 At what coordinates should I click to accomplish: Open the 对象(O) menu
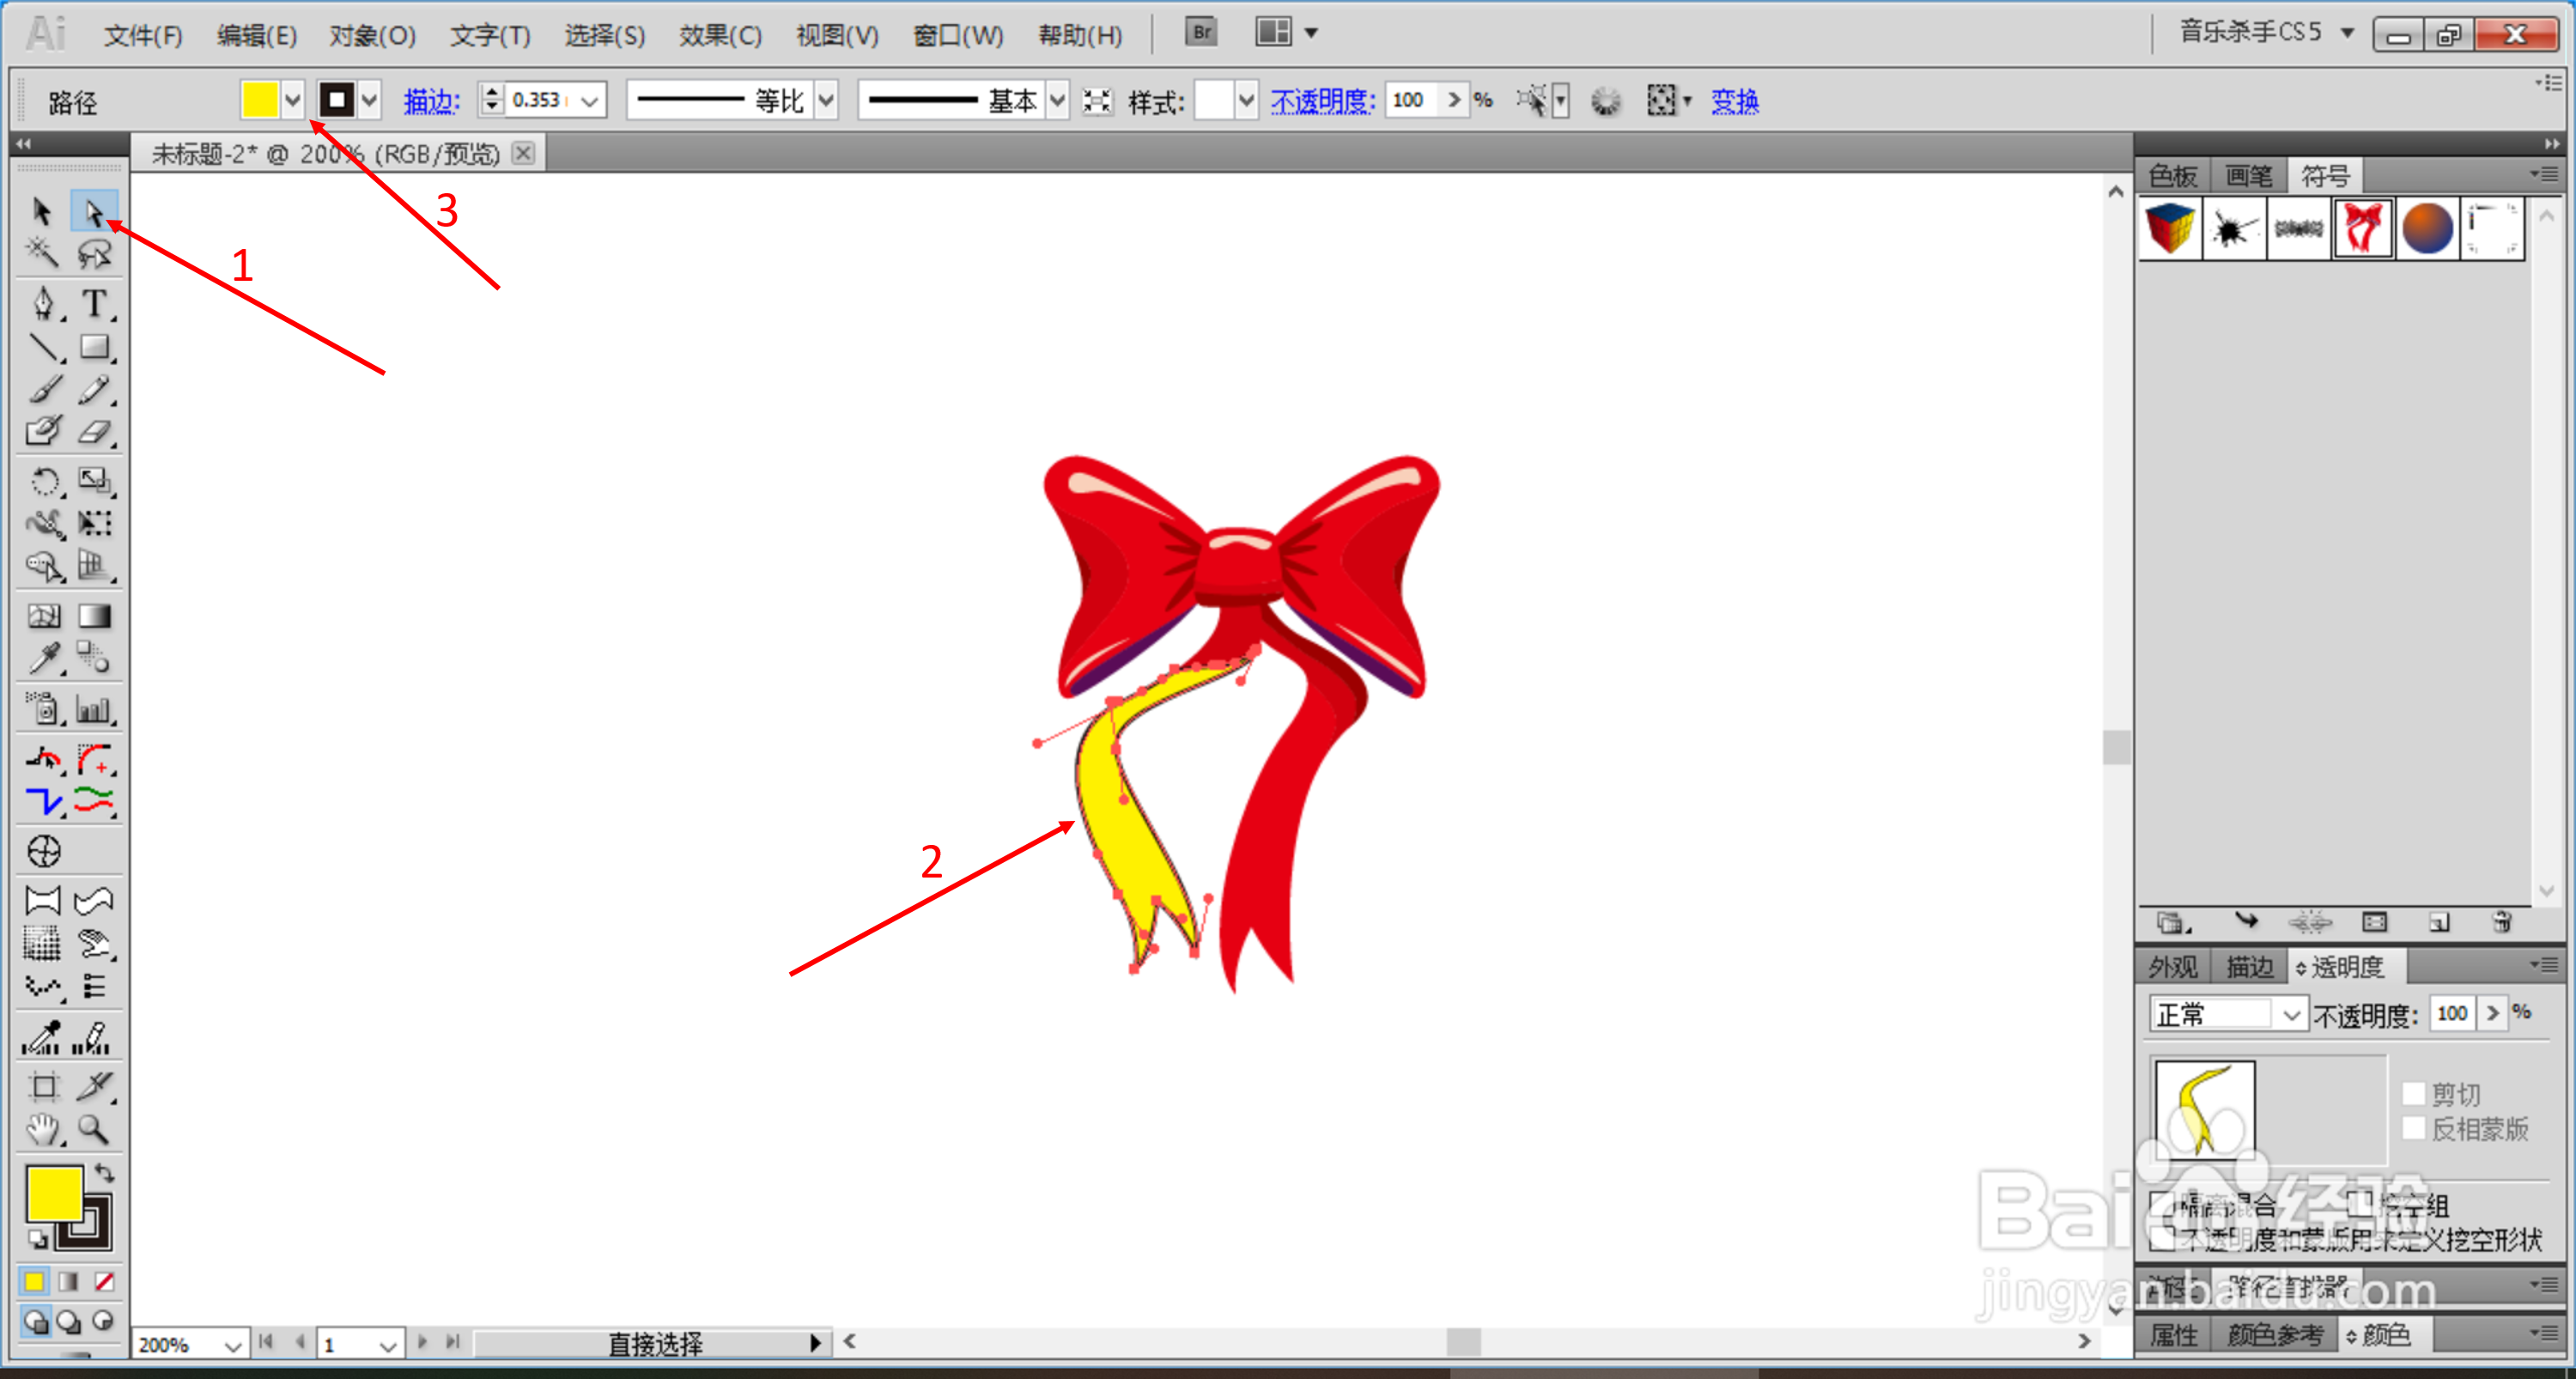(x=372, y=35)
